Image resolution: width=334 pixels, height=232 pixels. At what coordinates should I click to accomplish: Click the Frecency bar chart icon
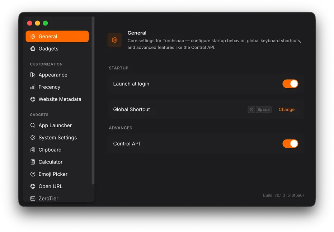tap(33, 87)
